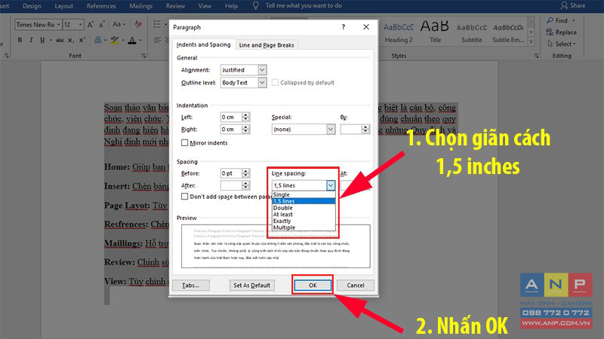Open font color dropdown arrow

coord(140,40)
